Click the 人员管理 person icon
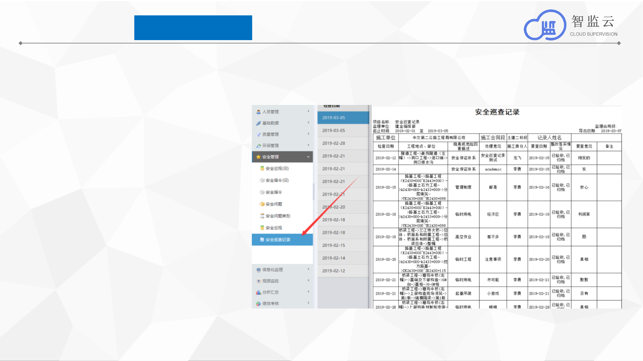The image size is (643, 361). 258,112
